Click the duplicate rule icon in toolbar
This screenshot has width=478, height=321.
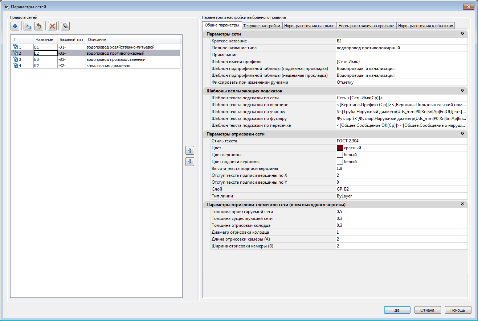pyautogui.click(x=28, y=26)
